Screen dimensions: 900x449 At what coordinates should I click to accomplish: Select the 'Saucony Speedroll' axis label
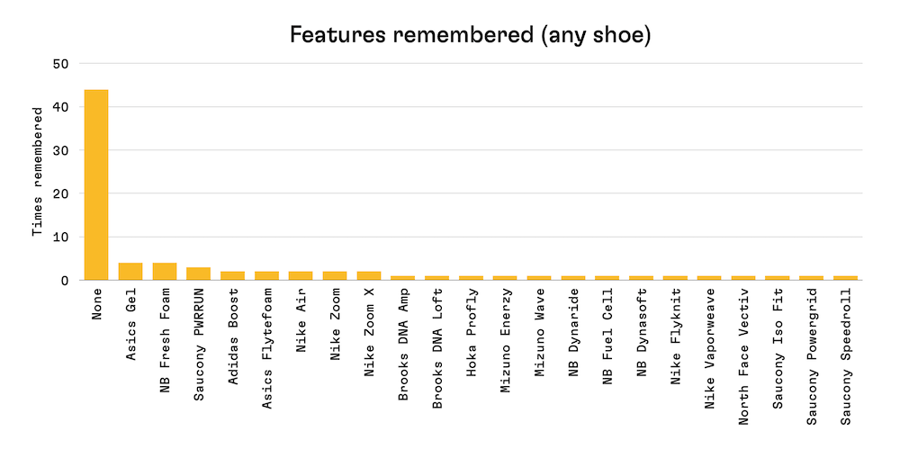[845, 345]
